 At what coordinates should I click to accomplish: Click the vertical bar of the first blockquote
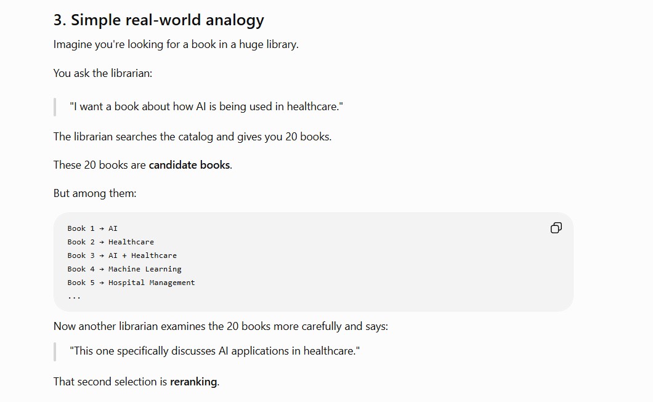click(x=55, y=107)
